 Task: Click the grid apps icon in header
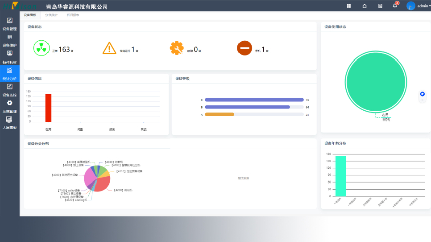click(x=349, y=6)
